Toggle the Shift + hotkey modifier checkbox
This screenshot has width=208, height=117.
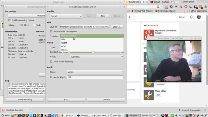[x=34, y=25]
